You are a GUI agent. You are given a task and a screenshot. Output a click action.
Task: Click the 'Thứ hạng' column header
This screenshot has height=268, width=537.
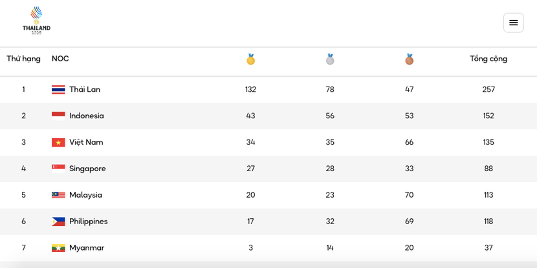tap(23, 59)
